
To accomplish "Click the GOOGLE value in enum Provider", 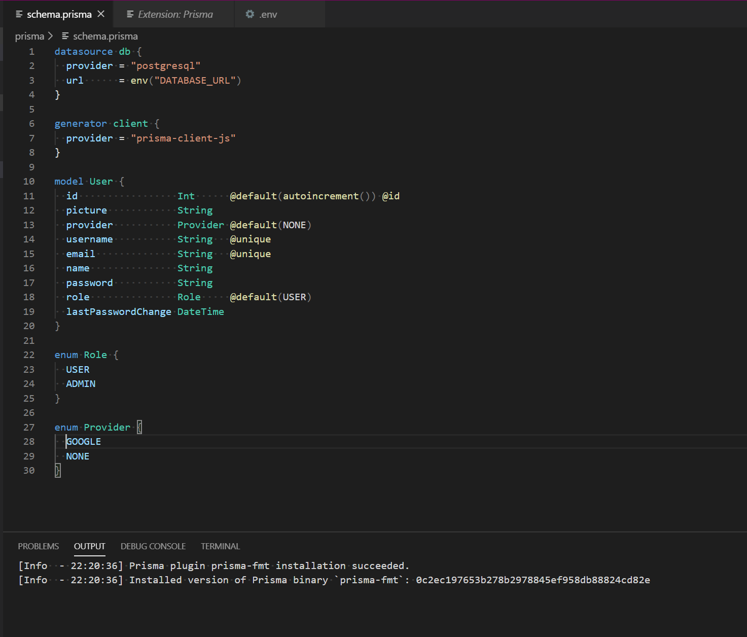I will tap(83, 441).
